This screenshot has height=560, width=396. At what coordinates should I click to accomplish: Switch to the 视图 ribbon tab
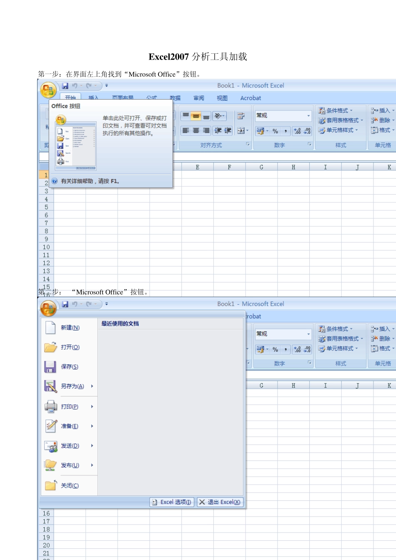222,98
